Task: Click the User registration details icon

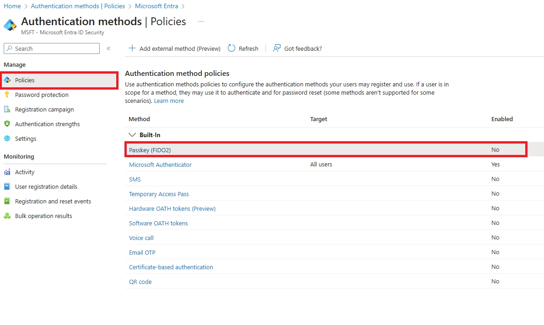Action: tap(7, 186)
